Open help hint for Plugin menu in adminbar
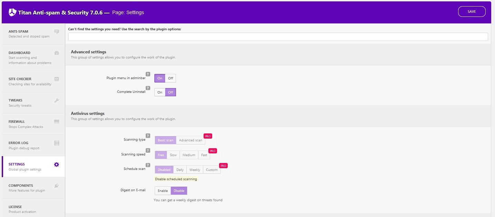 click(x=148, y=74)
